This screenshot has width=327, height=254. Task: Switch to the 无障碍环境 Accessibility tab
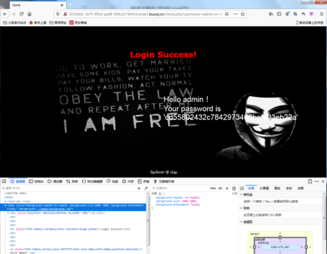(x=164, y=181)
